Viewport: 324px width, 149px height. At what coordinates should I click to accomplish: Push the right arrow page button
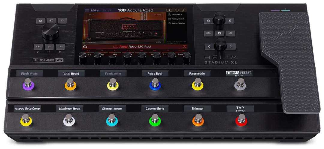[x=231, y=46]
